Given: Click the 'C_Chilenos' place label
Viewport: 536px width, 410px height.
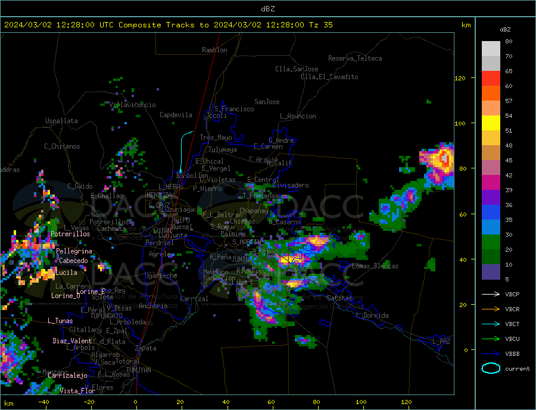Looking at the screenshot, I should (x=62, y=146).
